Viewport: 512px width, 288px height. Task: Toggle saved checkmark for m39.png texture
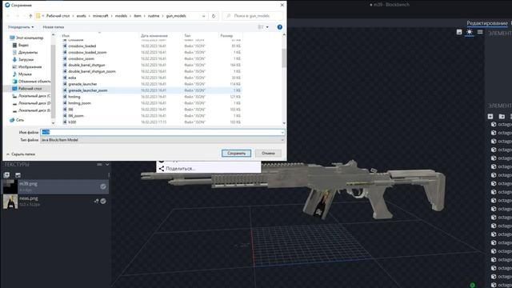click(x=103, y=186)
